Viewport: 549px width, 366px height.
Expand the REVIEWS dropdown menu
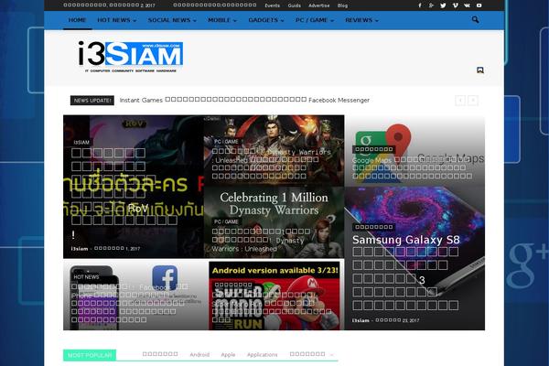361,20
